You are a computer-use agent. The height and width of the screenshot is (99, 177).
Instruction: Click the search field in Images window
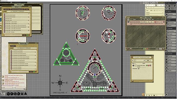[x=13, y=35]
